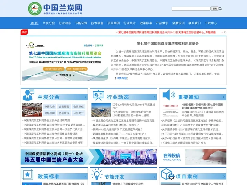
Task: Open 2024新疆煤化工产业新质生产力 notice
Action: [190, 125]
